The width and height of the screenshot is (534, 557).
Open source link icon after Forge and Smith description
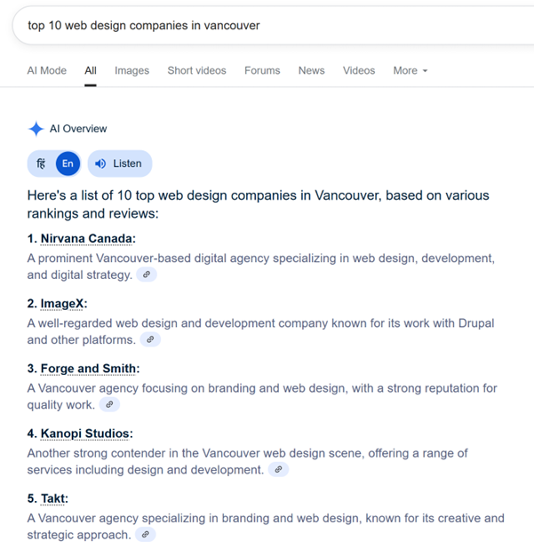[109, 404]
